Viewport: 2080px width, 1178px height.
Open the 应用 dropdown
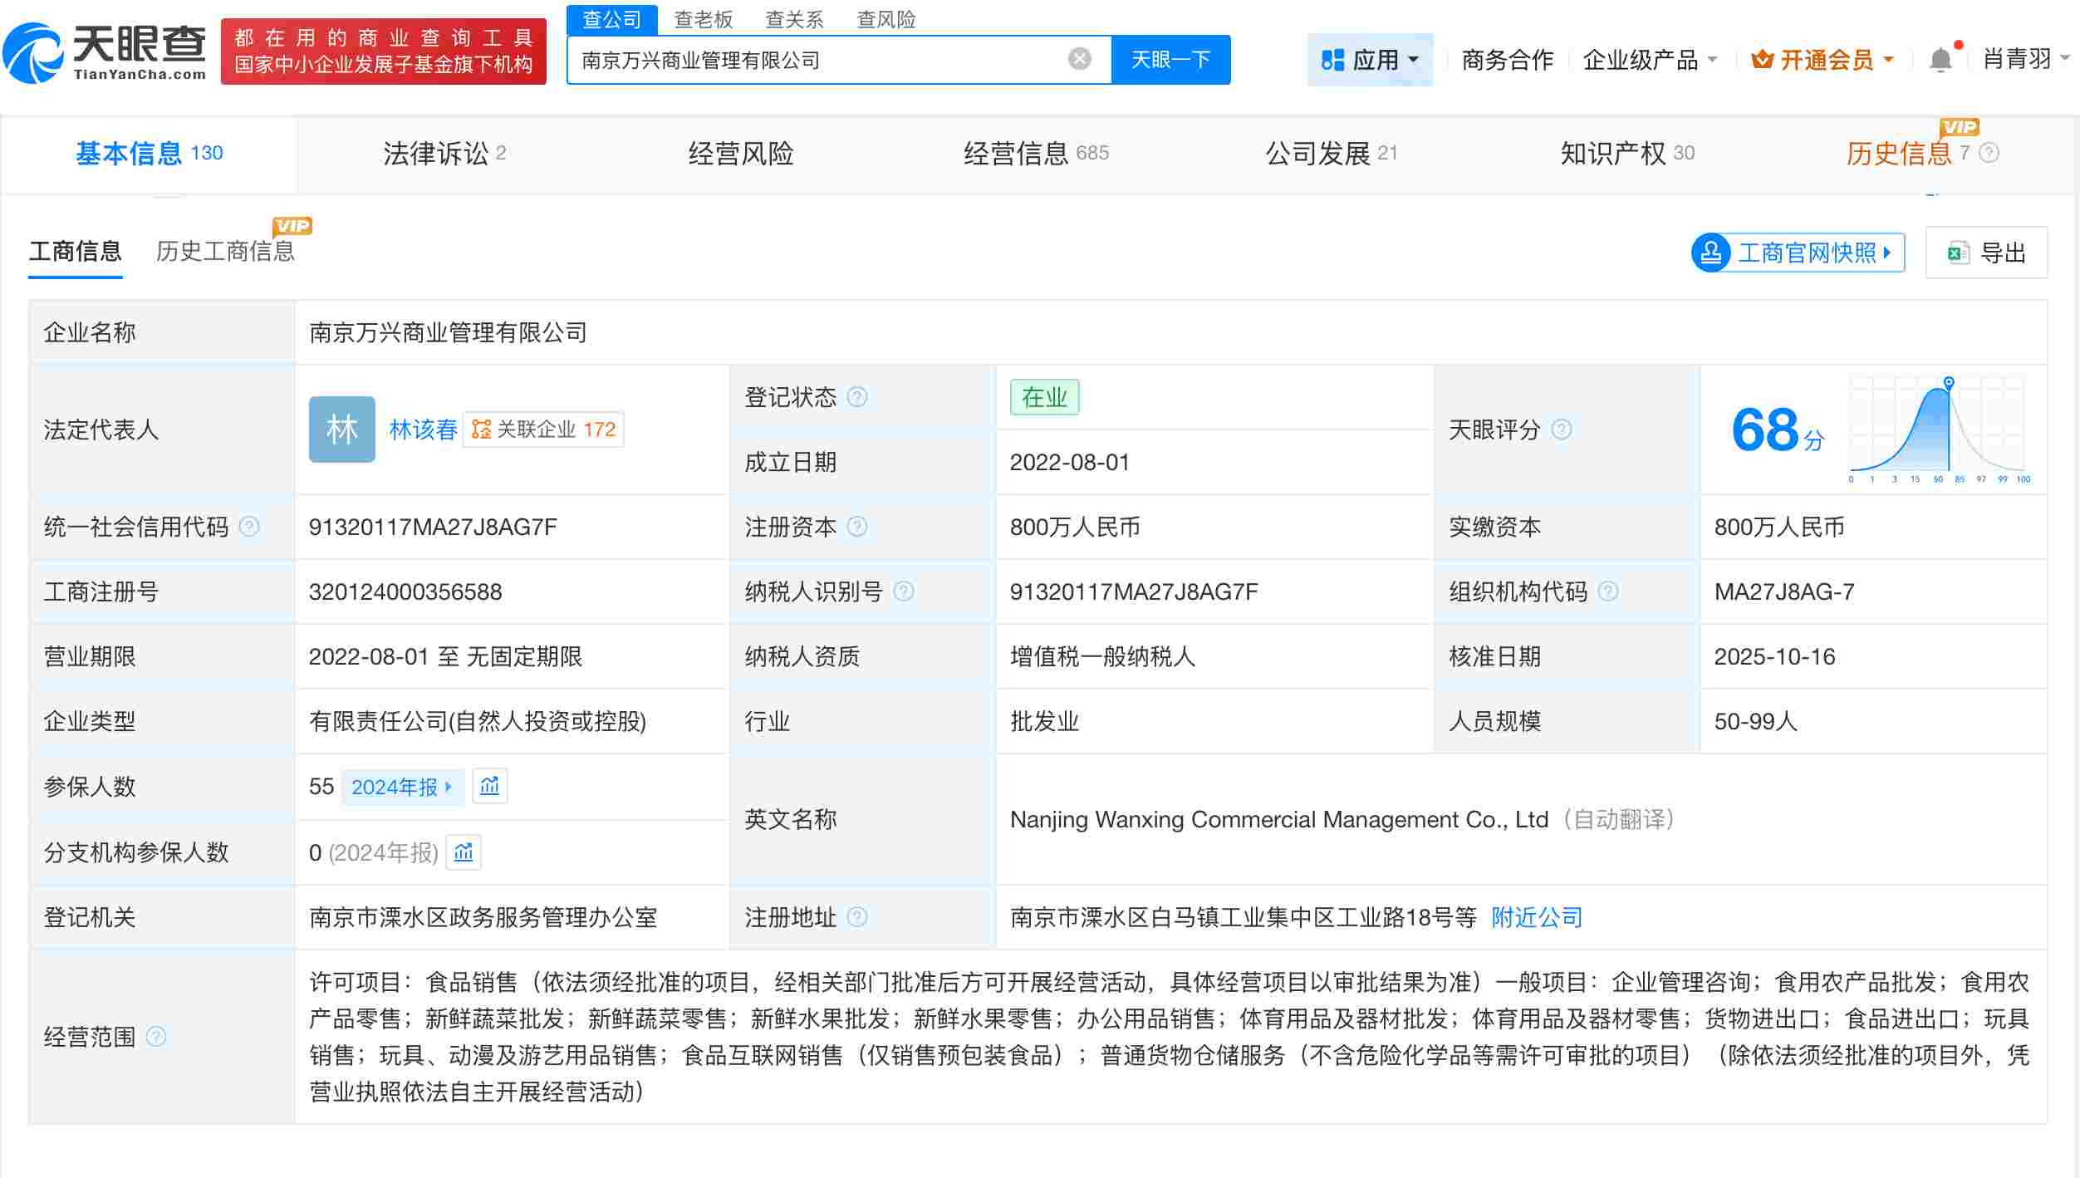click(x=1370, y=58)
